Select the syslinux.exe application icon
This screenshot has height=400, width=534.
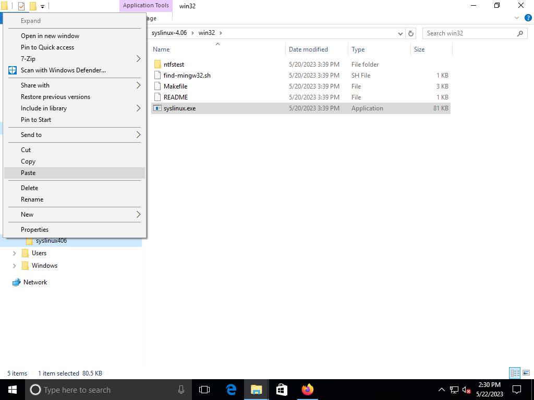coord(157,108)
